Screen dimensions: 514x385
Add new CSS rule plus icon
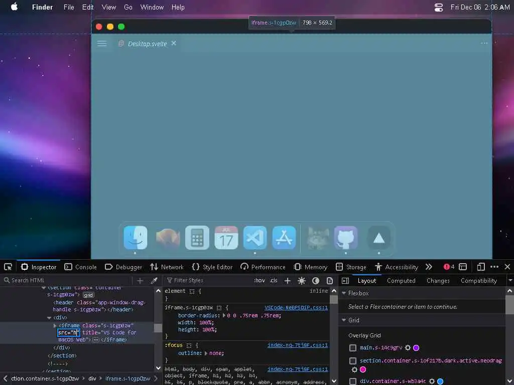pos(288,281)
